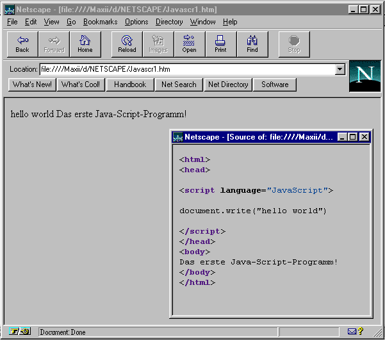Screen dimensions: 385x340
Task: Click 'Document: Done' in status bar
Action: click(63, 332)
